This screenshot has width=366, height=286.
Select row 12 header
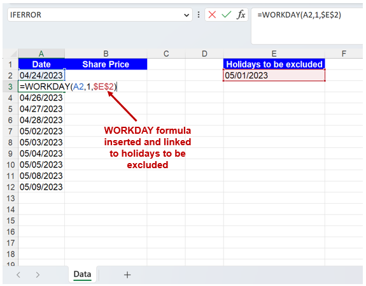pos(10,187)
